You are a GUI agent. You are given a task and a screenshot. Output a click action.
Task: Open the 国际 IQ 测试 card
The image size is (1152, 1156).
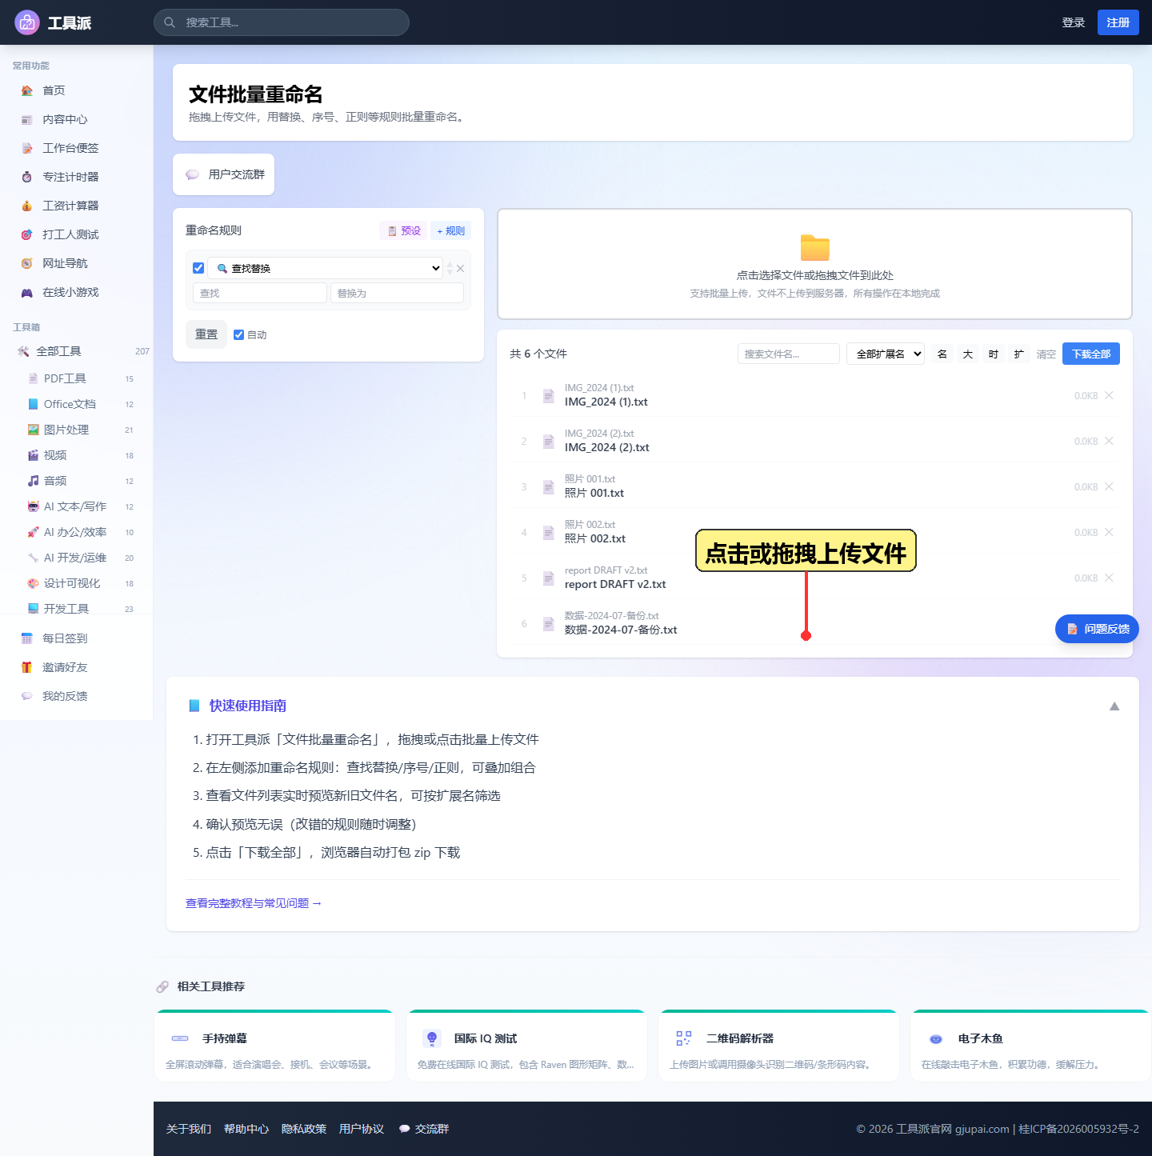coord(526,1046)
